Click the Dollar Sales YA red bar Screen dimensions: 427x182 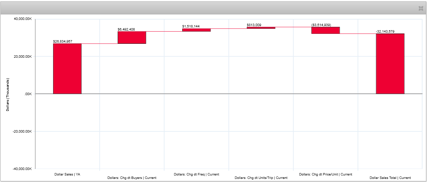click(67, 69)
